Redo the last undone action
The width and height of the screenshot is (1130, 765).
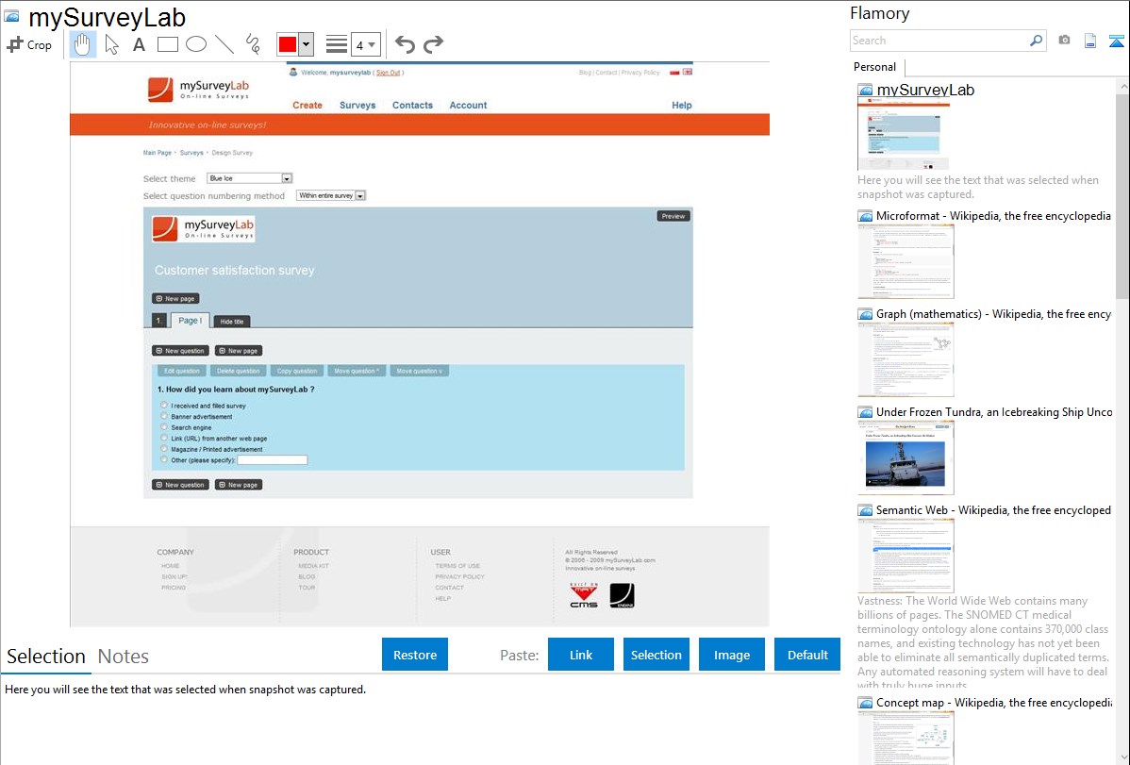tap(433, 44)
